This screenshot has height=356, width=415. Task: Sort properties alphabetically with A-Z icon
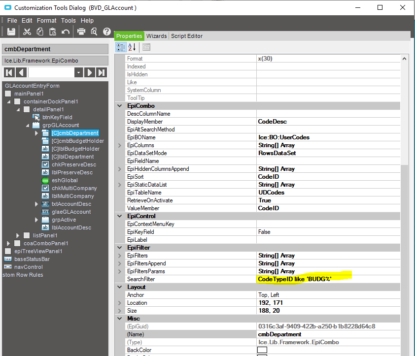pos(132,47)
